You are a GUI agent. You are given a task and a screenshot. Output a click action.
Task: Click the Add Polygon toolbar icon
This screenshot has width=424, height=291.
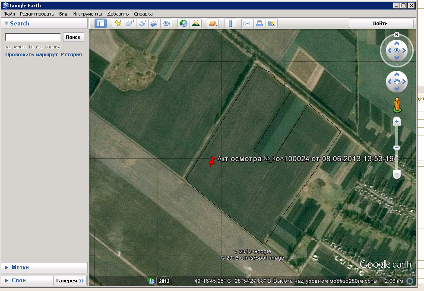pos(130,23)
